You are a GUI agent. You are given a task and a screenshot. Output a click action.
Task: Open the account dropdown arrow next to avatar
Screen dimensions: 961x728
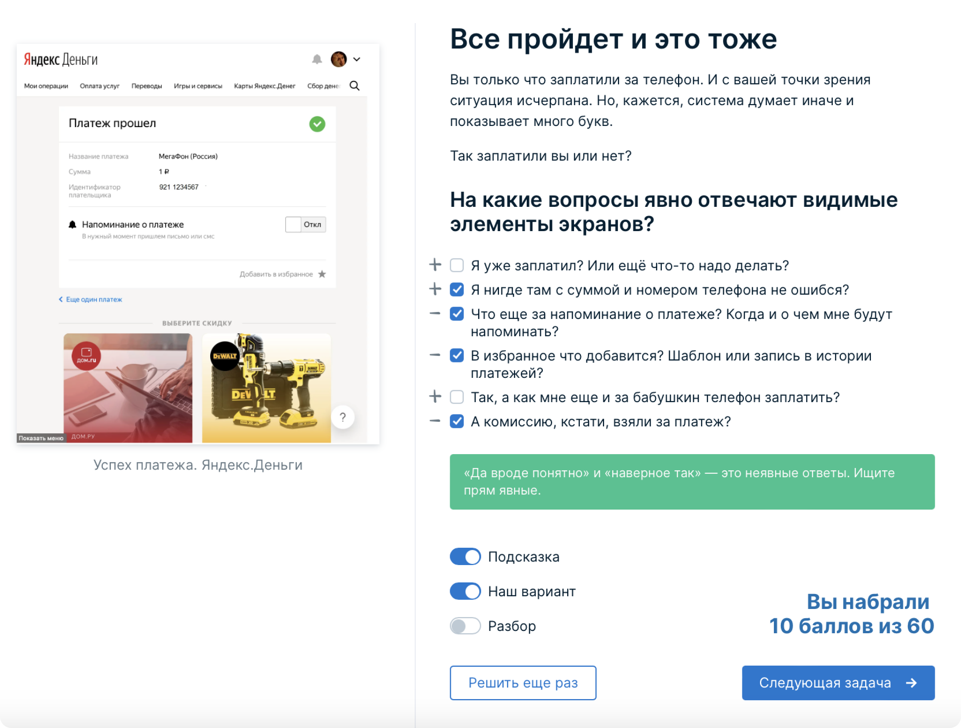[x=357, y=60]
